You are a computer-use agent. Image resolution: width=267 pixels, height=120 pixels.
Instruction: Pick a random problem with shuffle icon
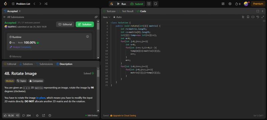(x=46, y=4)
